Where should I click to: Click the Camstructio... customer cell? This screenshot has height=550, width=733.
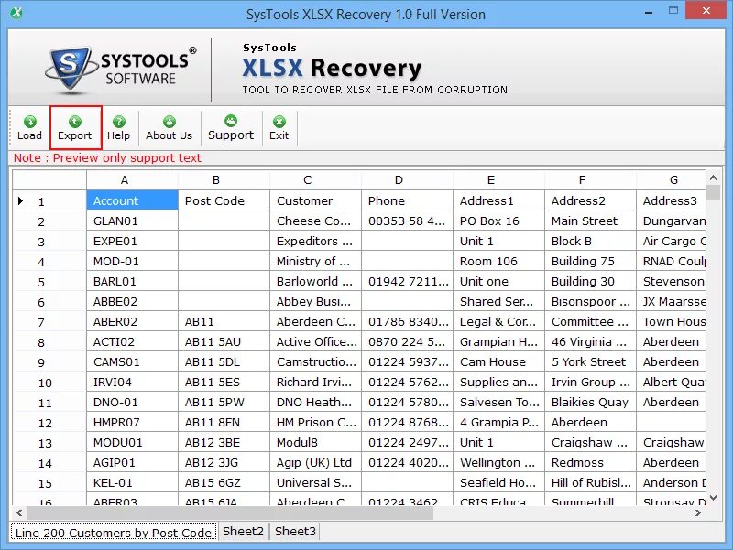tap(315, 361)
